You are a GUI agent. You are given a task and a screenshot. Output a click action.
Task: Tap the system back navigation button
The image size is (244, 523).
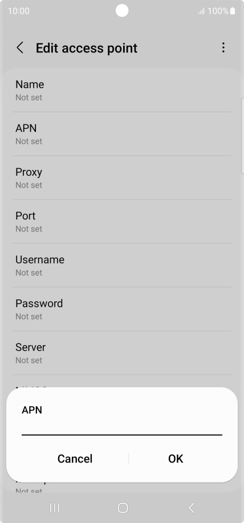192,508
